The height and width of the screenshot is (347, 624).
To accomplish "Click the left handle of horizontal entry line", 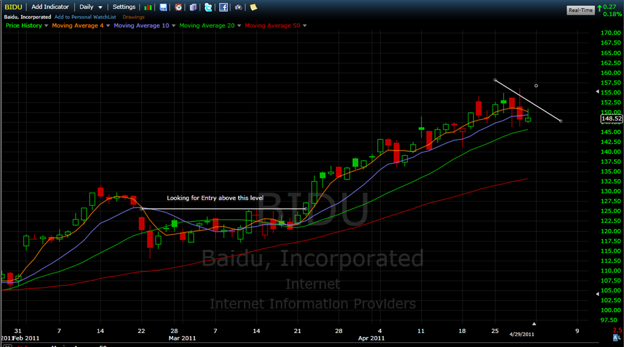I will 141,209.
